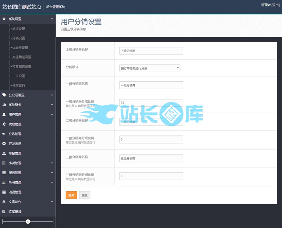Screen dimensions: 282x228
Task: Open 站点设置 in the sidebar
Action: [19, 29]
